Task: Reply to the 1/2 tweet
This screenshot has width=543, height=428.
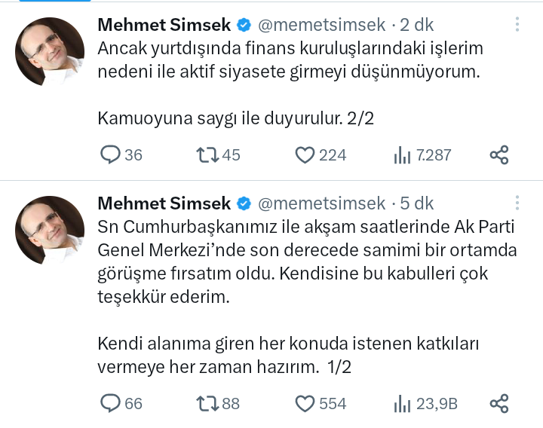Action: tap(111, 404)
